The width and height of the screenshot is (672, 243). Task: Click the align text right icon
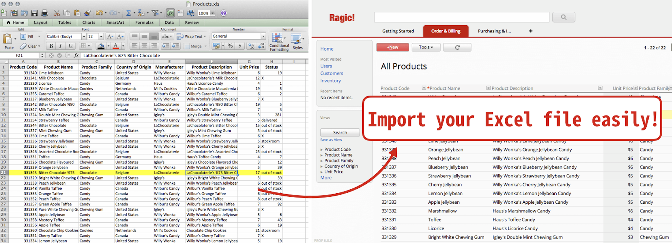(x=154, y=46)
